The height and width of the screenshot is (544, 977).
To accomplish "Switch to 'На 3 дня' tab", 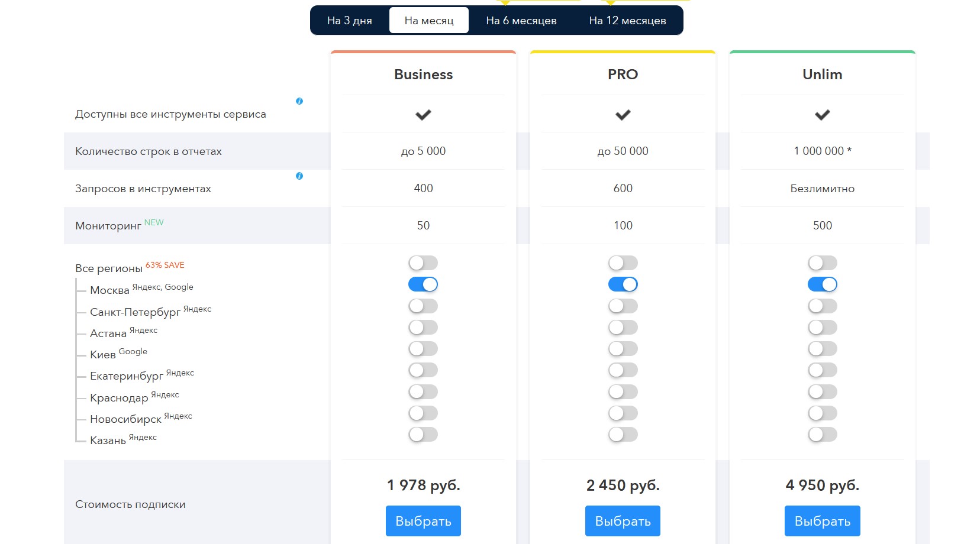I will click(x=350, y=21).
